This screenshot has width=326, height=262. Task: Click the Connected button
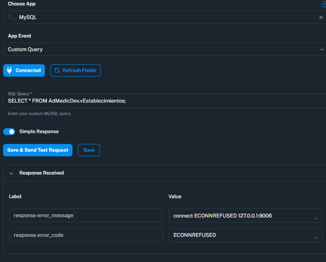click(x=24, y=70)
